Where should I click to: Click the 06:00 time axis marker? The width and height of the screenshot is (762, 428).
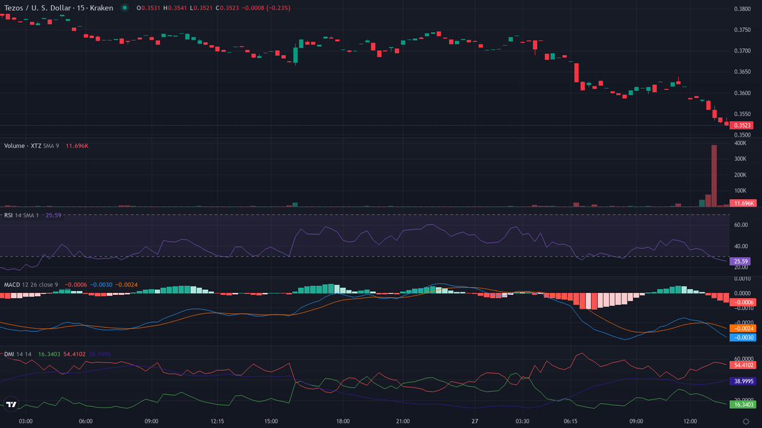[x=86, y=421]
